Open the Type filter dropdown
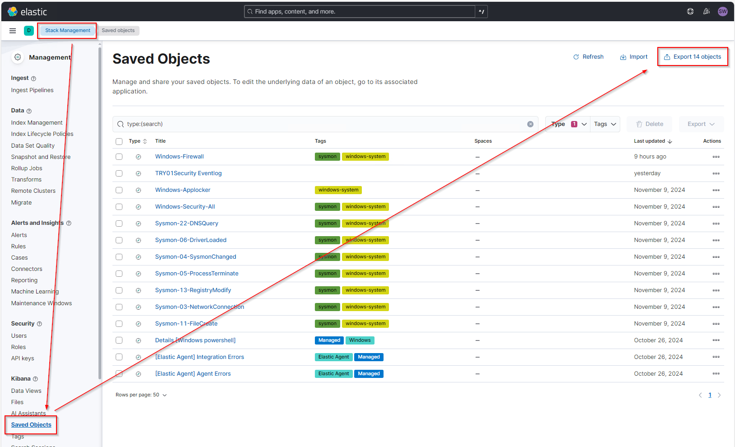This screenshot has width=735, height=447. (568, 124)
